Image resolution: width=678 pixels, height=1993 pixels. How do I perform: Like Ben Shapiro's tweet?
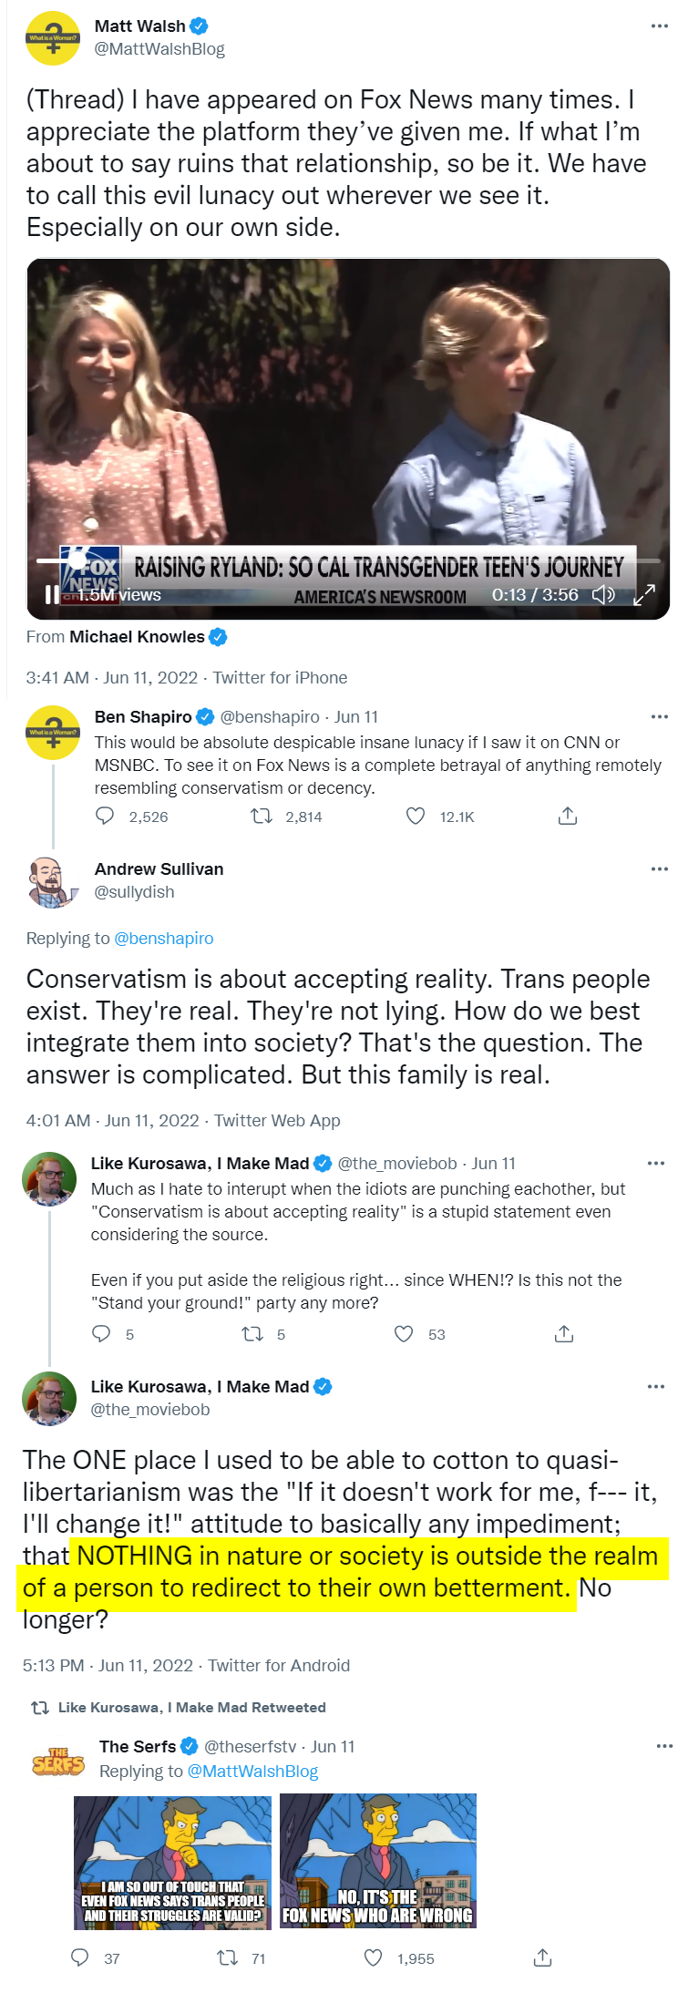pyautogui.click(x=416, y=816)
